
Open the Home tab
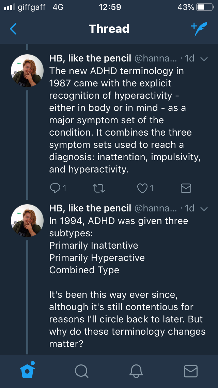(x=28, y=371)
